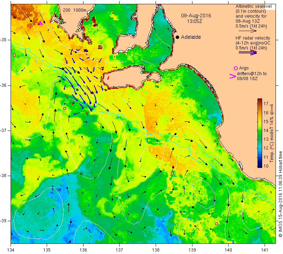Click the magenta Argo circle in legend
Screen dimensions: 283x254
[x=236, y=68]
